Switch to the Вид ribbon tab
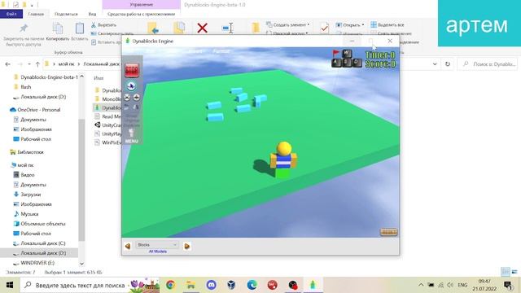Image resolution: width=521 pixels, height=293 pixels. pyautogui.click(x=92, y=14)
